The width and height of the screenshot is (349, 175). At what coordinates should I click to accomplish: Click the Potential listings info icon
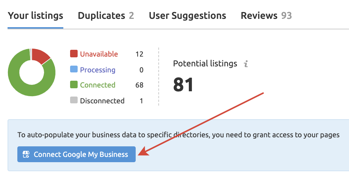(x=246, y=64)
